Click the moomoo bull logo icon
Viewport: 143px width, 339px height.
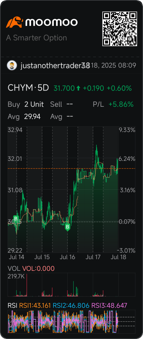[14, 22]
